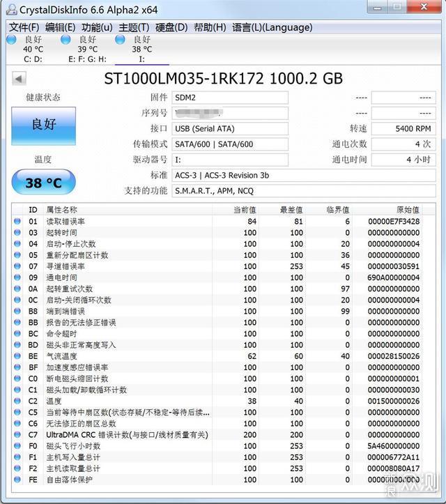Click the status dot for attribute 09

17,277
